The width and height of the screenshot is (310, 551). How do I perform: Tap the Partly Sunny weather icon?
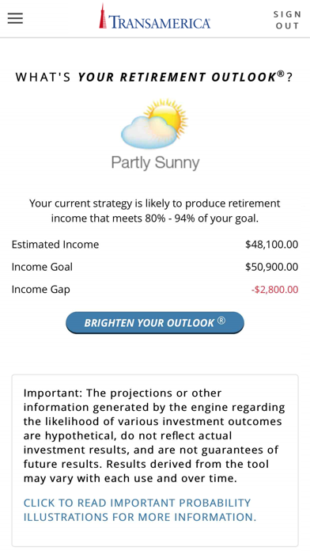(154, 123)
